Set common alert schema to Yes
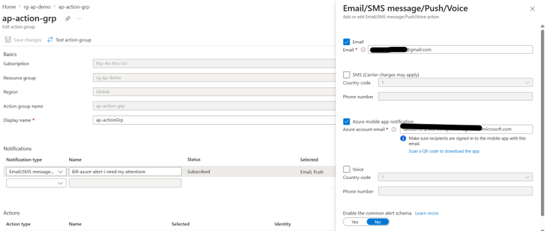This screenshot has height=231, width=545. pyautogui.click(x=355, y=222)
